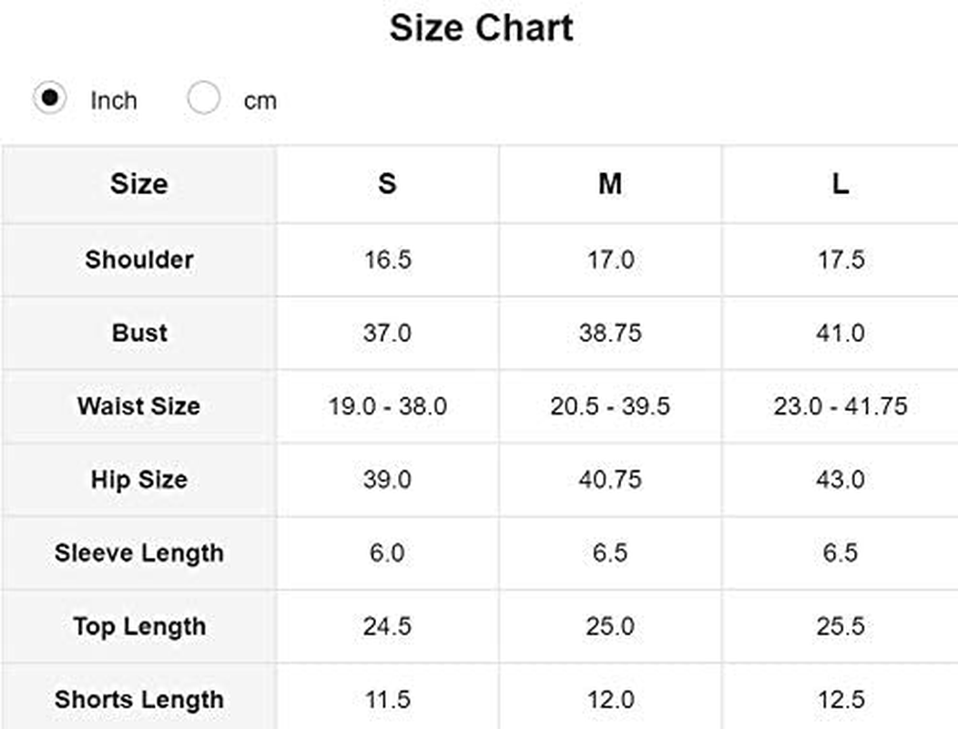Select the M size column header
The height and width of the screenshot is (729, 958).
(610, 184)
